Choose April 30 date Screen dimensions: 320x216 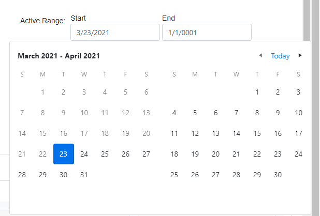click(278, 175)
